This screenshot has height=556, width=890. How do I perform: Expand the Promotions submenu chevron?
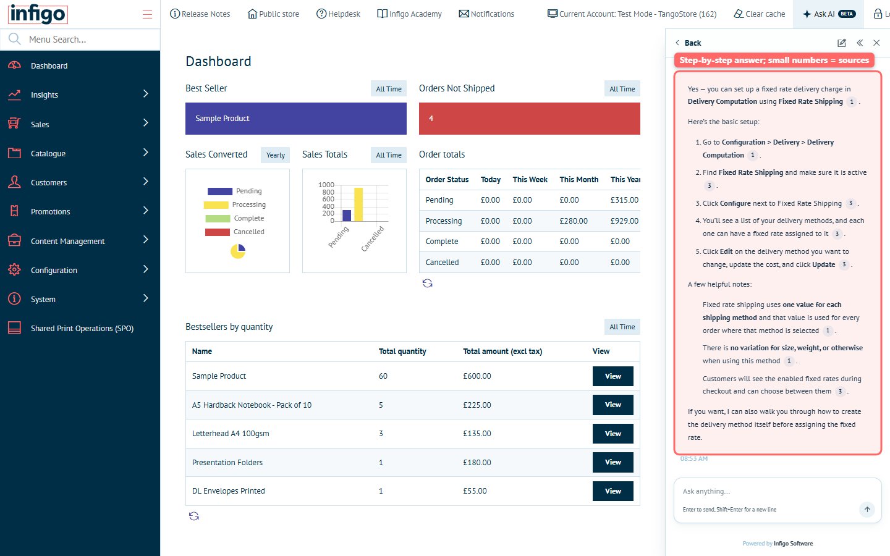tap(146, 211)
